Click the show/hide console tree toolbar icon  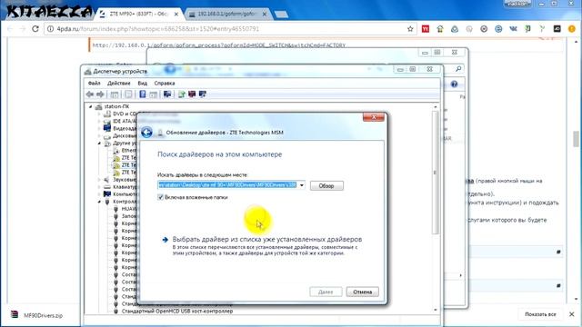point(115,94)
